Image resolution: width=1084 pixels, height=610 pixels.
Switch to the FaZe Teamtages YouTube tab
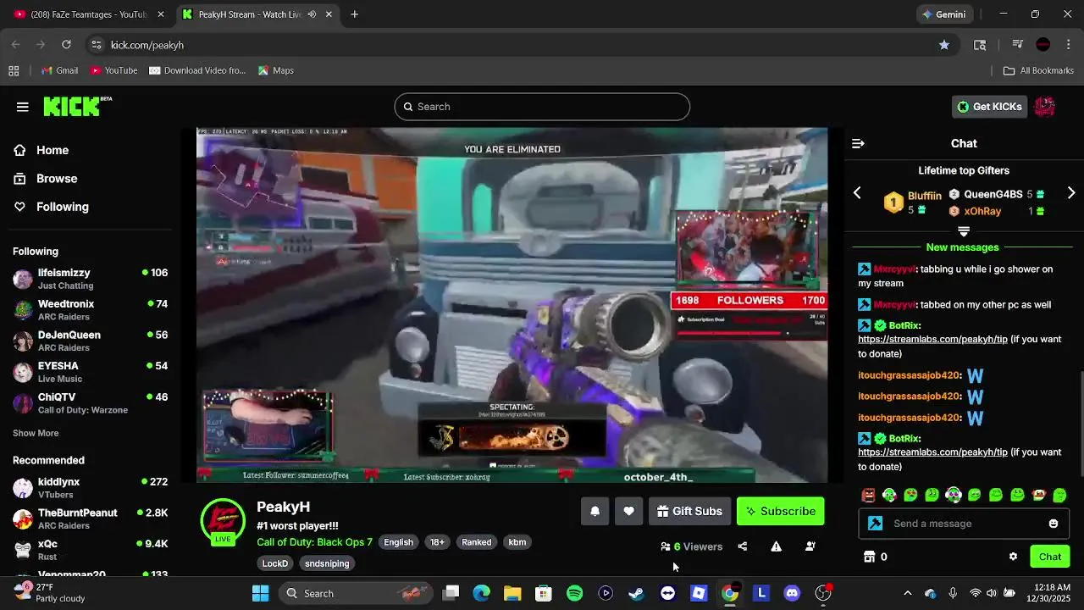pos(89,14)
